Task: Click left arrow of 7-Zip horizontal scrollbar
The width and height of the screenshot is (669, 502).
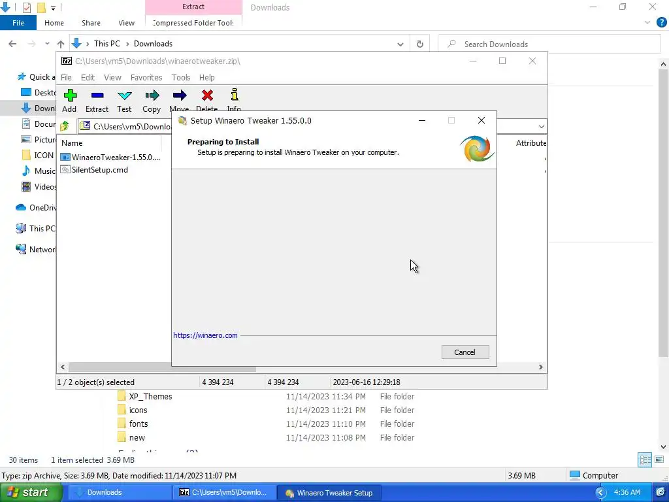Action: [63, 367]
